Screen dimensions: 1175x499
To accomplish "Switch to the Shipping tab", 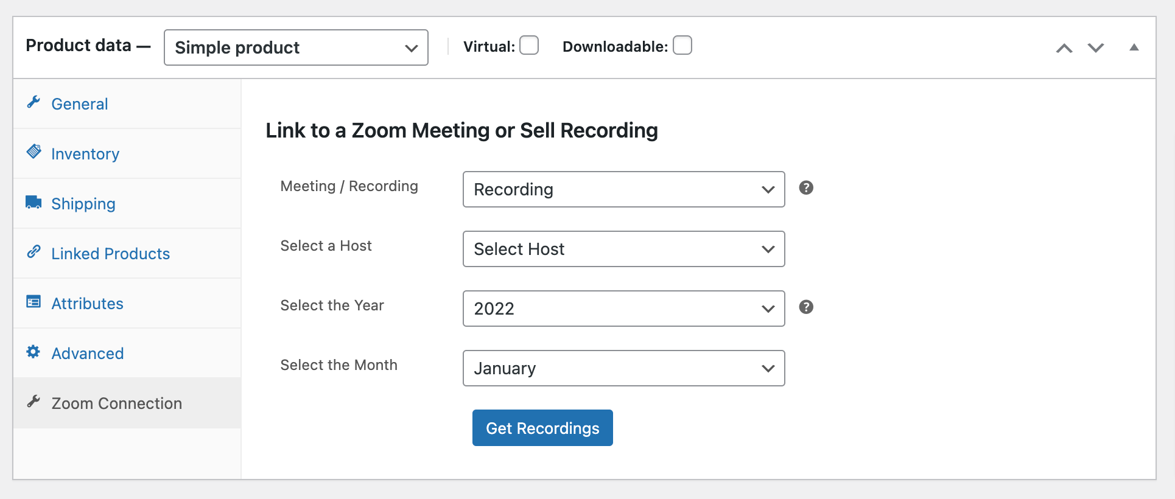I will (x=127, y=203).
